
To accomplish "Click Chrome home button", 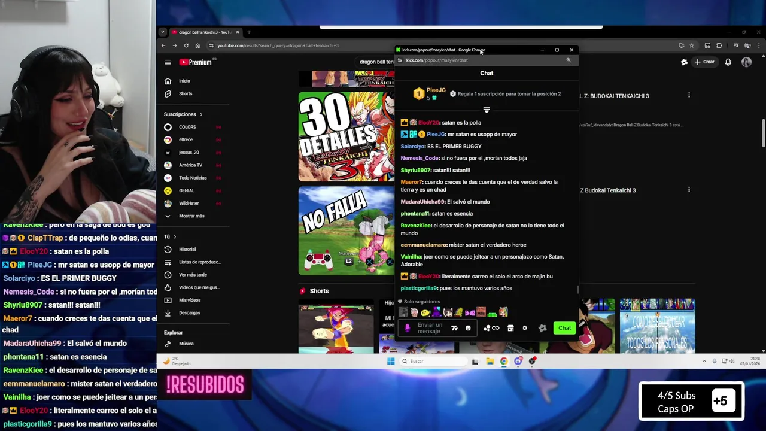I will [x=197, y=45].
